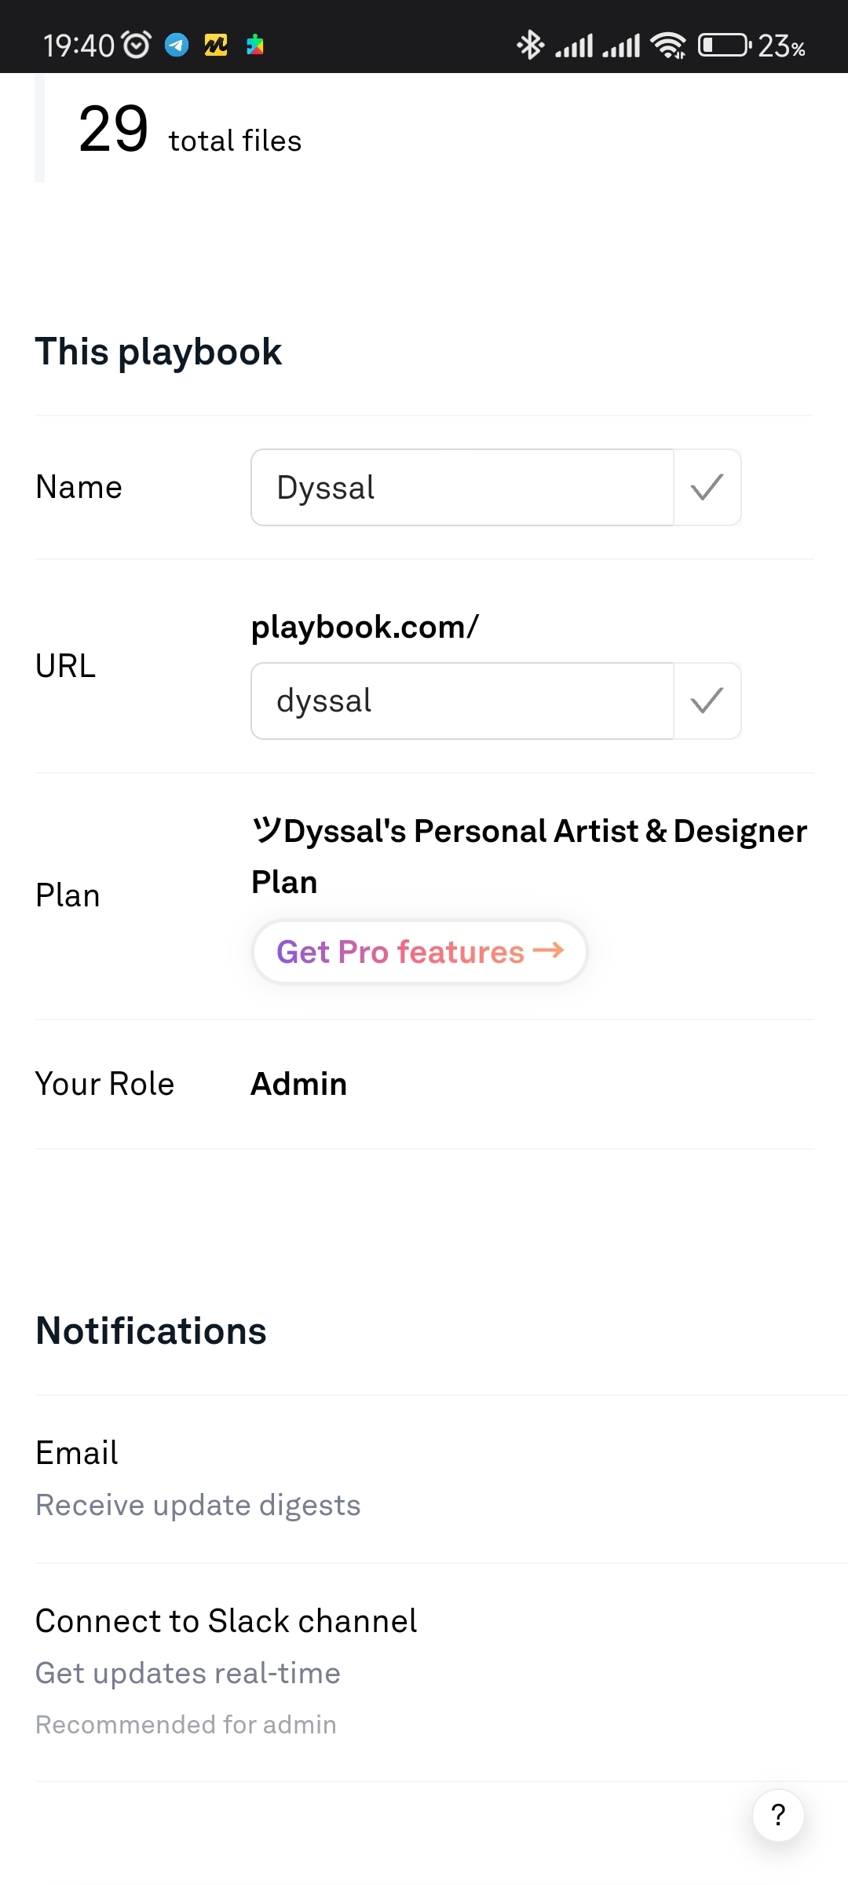The width and height of the screenshot is (848, 1885).
Task: Tap the Bluetooth icon in the status bar
Action: click(x=530, y=46)
